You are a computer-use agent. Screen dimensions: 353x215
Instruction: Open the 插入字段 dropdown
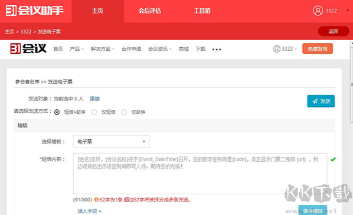tap(89, 211)
